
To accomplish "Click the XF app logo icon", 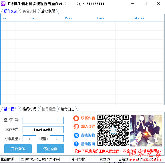I will (x=3, y=3).
